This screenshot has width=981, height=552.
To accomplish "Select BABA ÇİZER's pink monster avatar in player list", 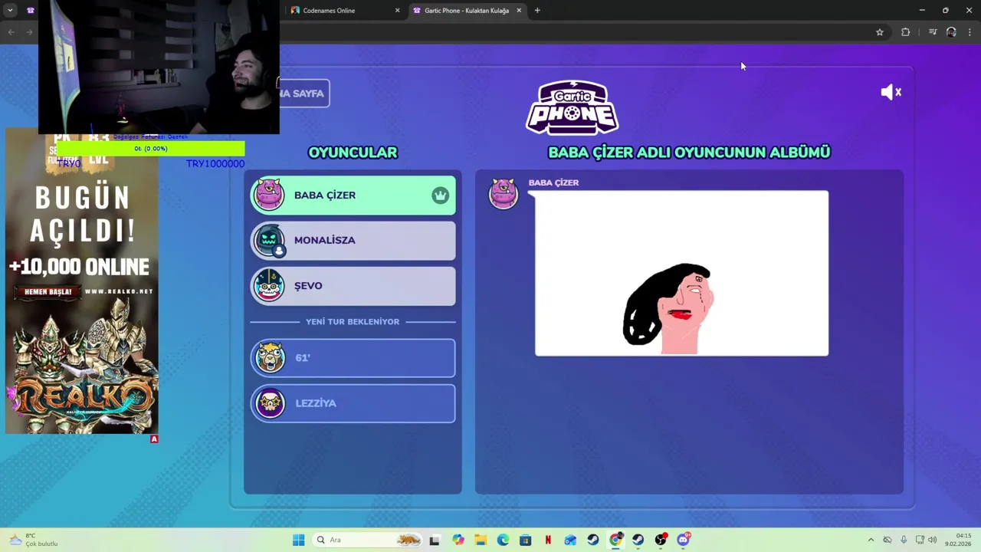I will (x=269, y=195).
